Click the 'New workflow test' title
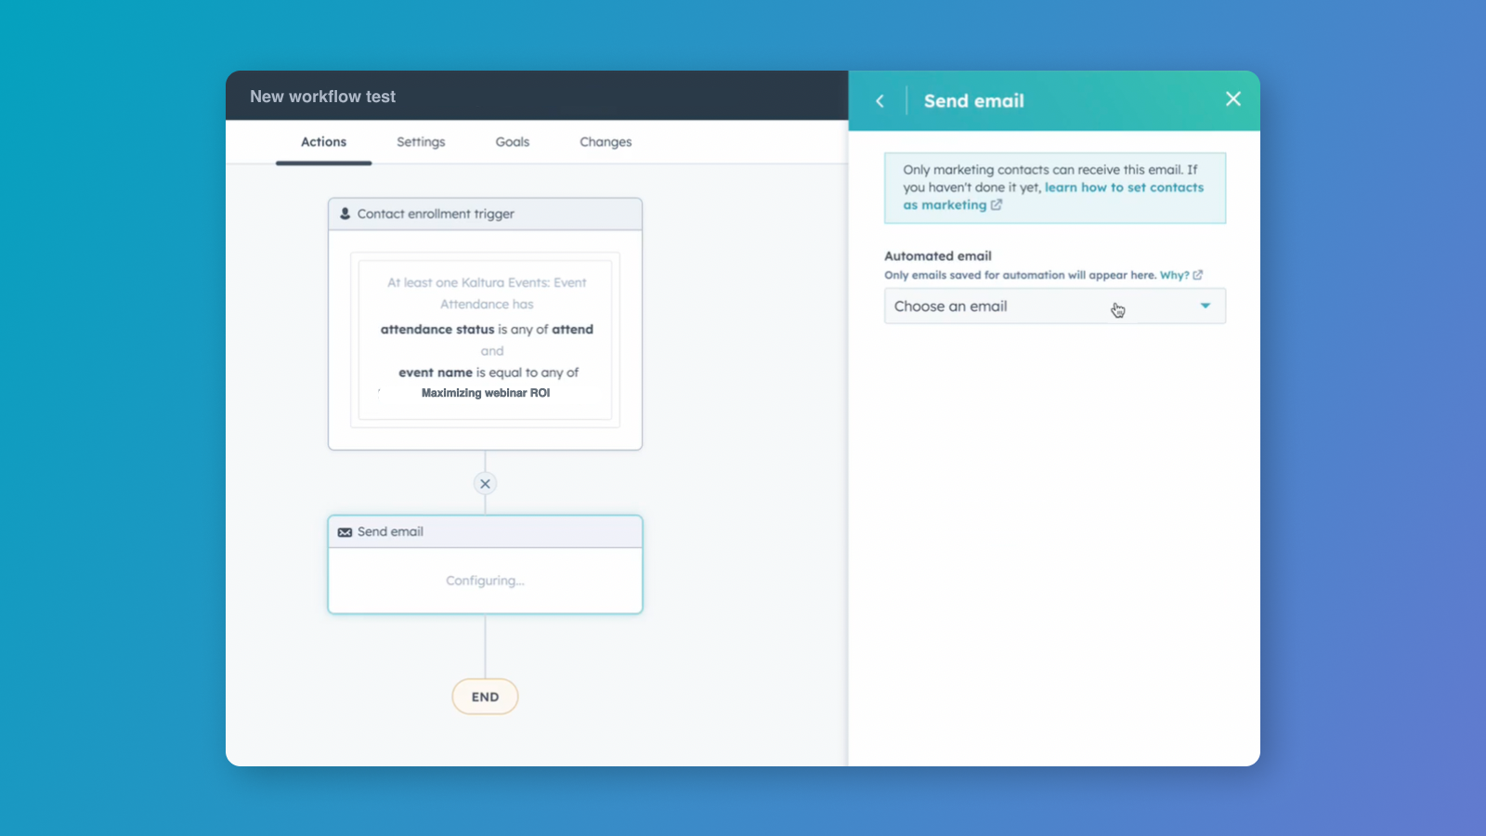 (x=322, y=97)
